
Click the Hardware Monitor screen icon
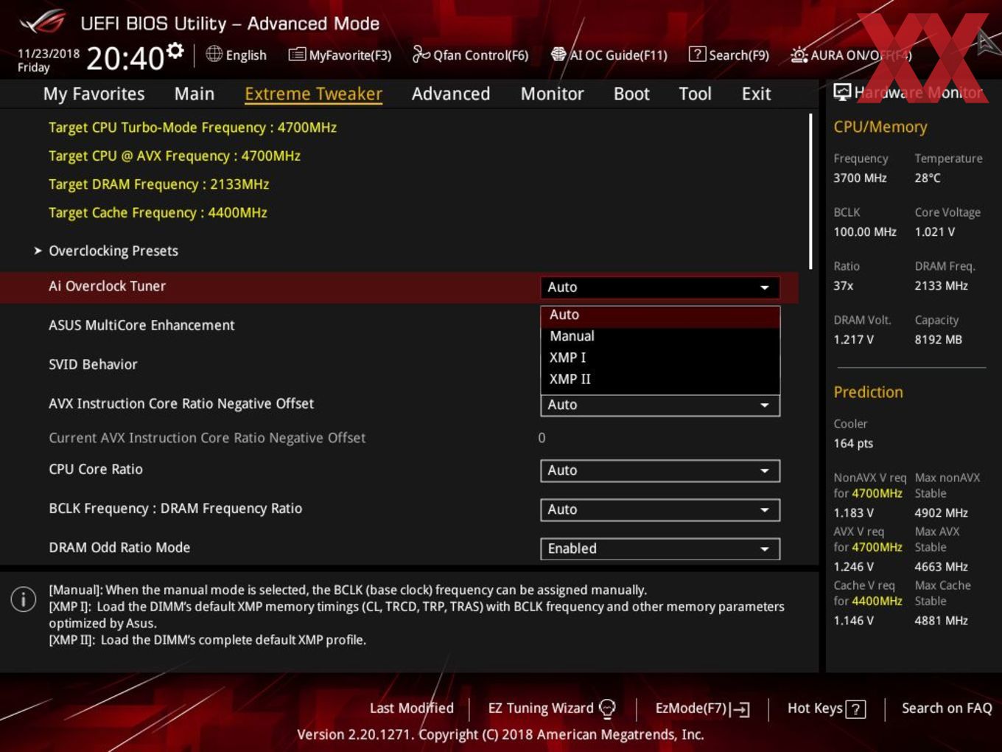click(x=842, y=92)
